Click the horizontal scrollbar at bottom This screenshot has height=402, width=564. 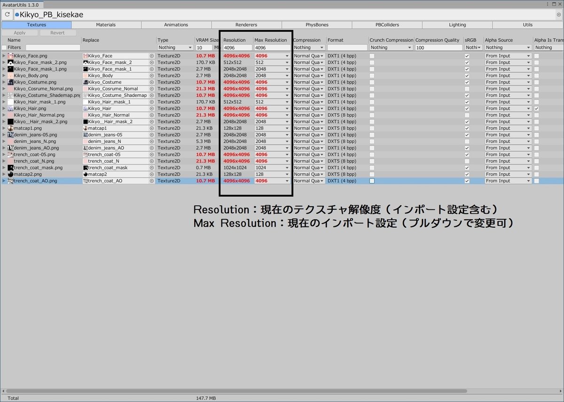click(235, 390)
